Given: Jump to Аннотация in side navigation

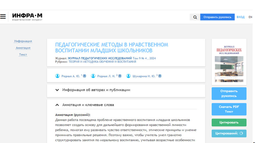Looking at the screenshot, I should (x=23, y=48).
